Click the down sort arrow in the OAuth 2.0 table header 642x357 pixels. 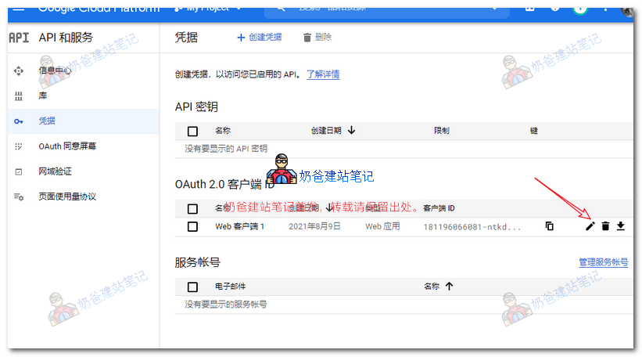[x=329, y=207]
